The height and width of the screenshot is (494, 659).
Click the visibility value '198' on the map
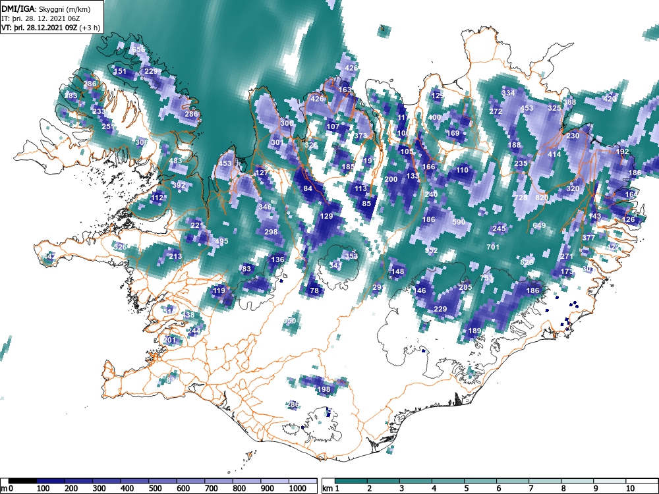[x=324, y=389]
